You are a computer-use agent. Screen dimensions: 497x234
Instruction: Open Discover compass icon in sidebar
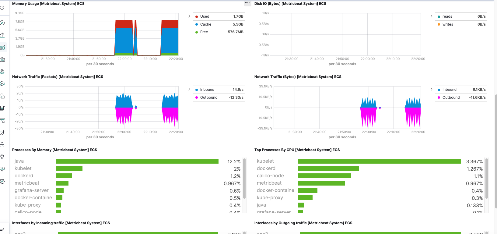(2, 23)
